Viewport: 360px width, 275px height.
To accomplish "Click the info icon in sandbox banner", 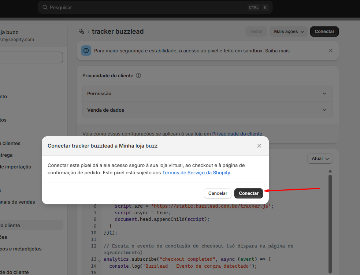I will pos(86,51).
